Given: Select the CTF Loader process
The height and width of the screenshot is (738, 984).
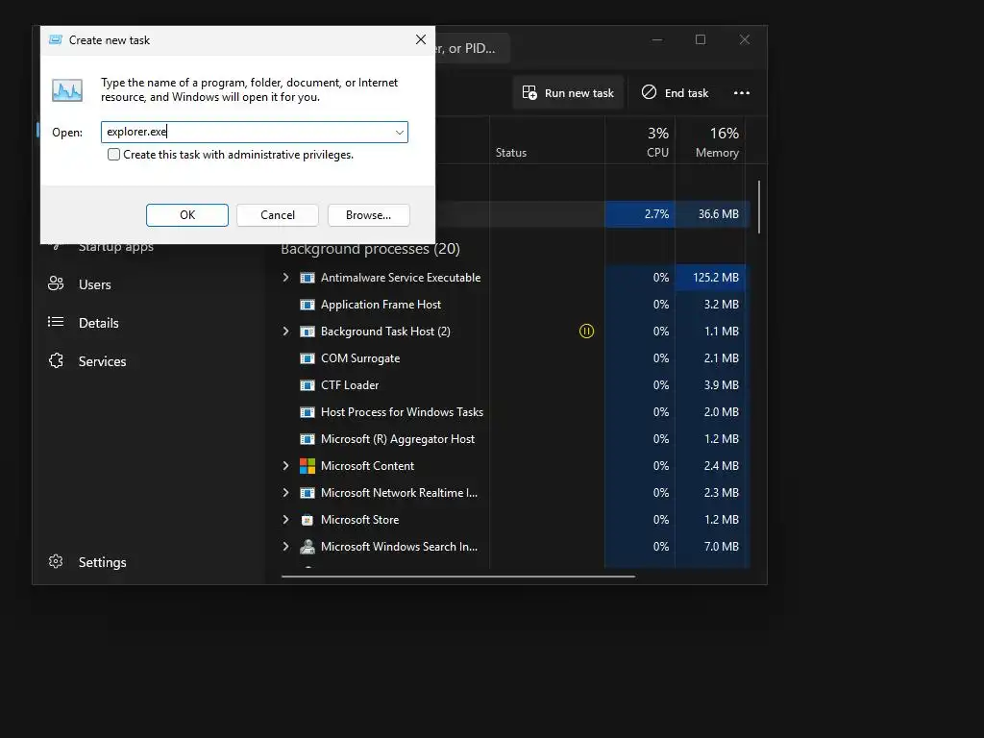Looking at the screenshot, I should tap(350, 385).
